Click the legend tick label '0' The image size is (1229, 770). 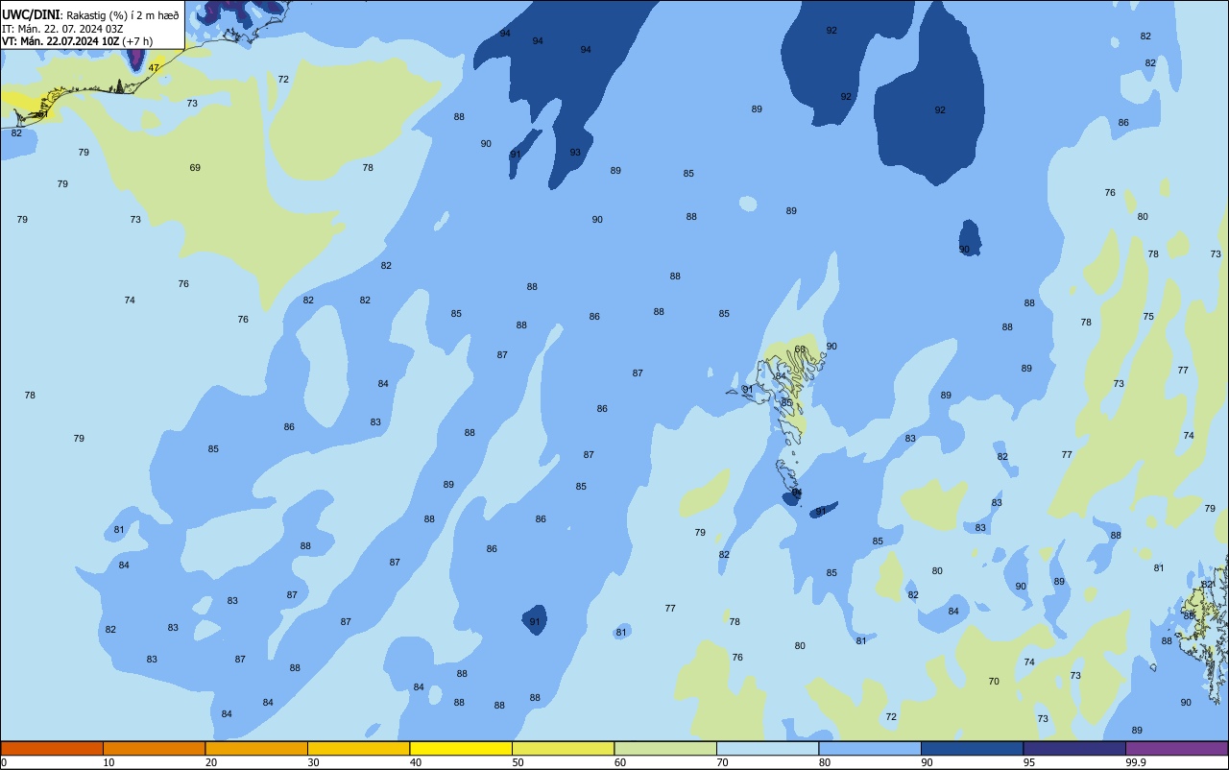pyautogui.click(x=4, y=762)
